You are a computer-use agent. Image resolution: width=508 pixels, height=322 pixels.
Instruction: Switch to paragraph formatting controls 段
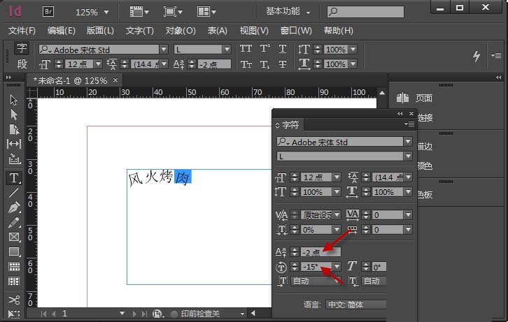pyautogui.click(x=22, y=64)
